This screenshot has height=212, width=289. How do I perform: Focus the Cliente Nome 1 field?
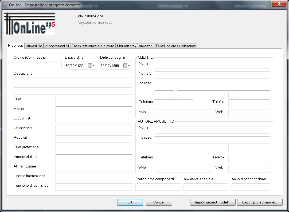tap(212, 65)
